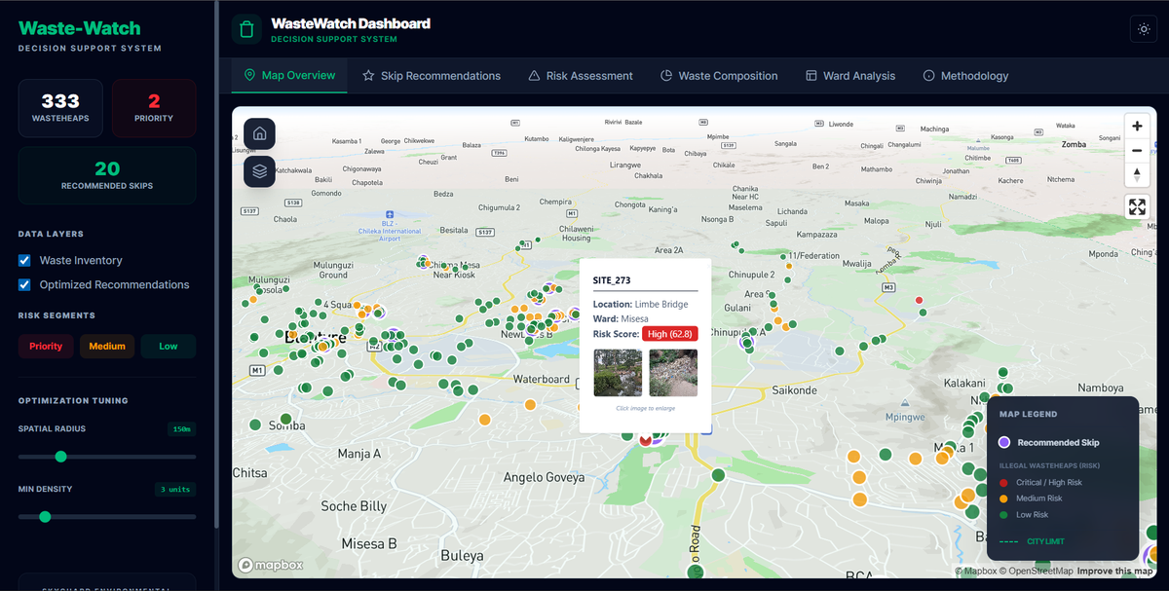1169x591 pixels.
Task: Zoom in on the map
Action: pyautogui.click(x=1137, y=127)
